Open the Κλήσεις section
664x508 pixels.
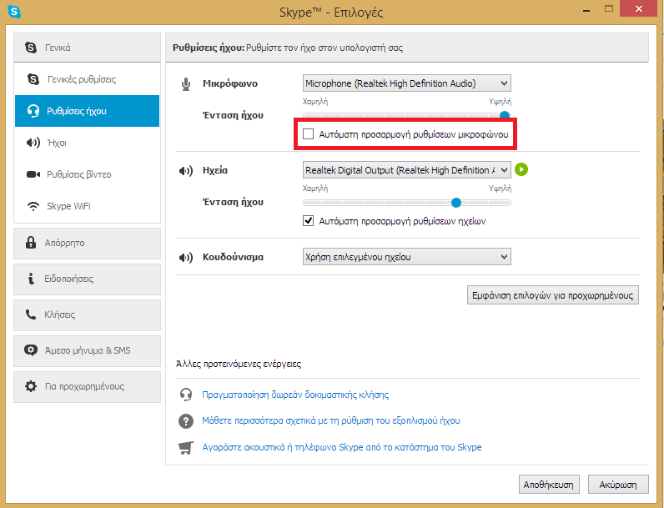click(88, 315)
